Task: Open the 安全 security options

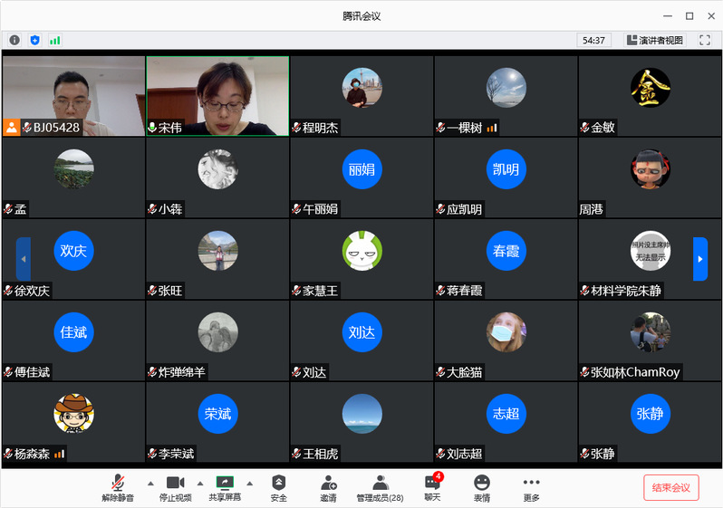Action: tap(279, 487)
